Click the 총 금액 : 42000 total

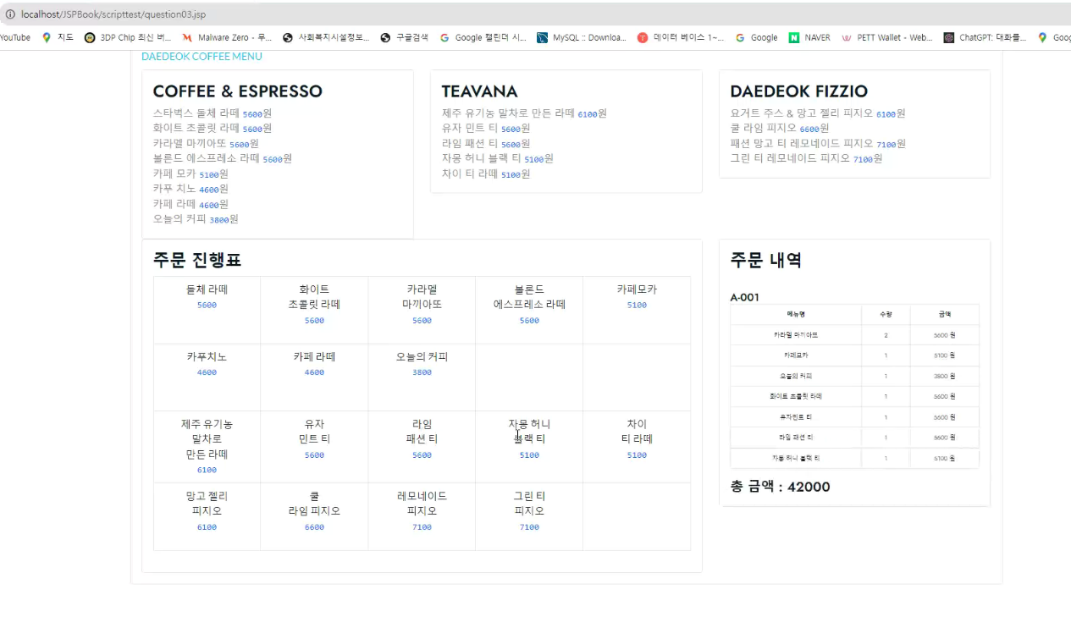coord(781,487)
